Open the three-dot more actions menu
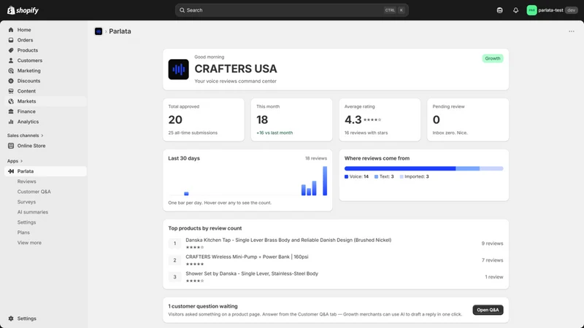This screenshot has height=328, width=584. pos(572,31)
